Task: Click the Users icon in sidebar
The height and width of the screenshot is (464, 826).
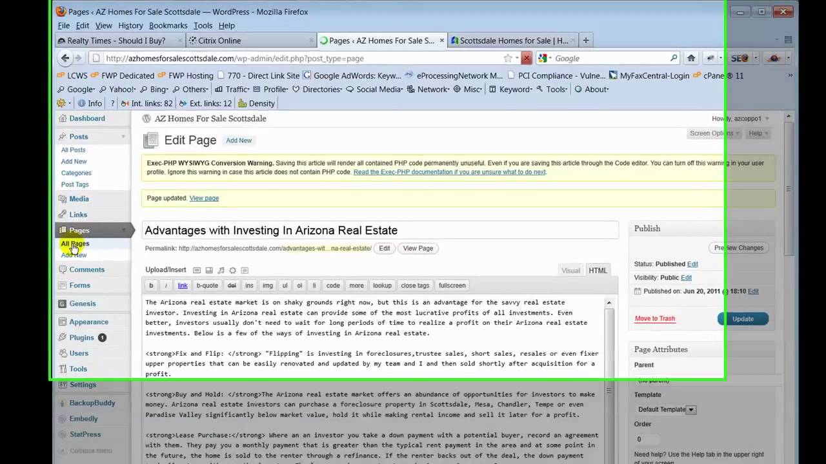Action: [62, 353]
